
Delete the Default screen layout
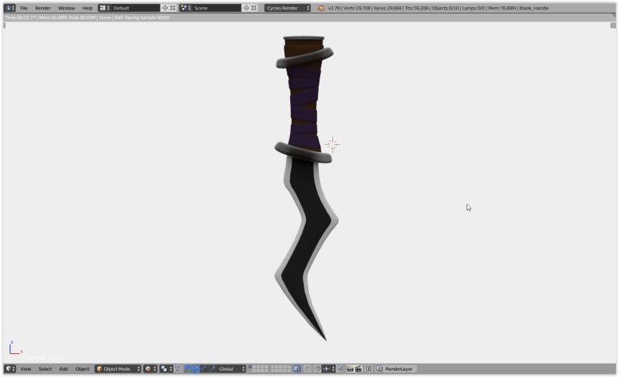click(x=173, y=8)
